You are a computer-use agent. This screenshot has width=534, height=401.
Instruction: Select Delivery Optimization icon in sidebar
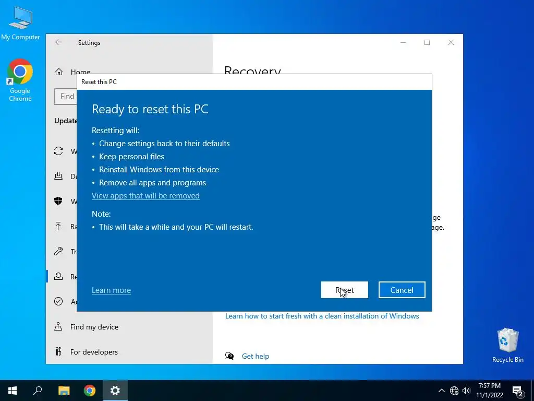pos(58,176)
